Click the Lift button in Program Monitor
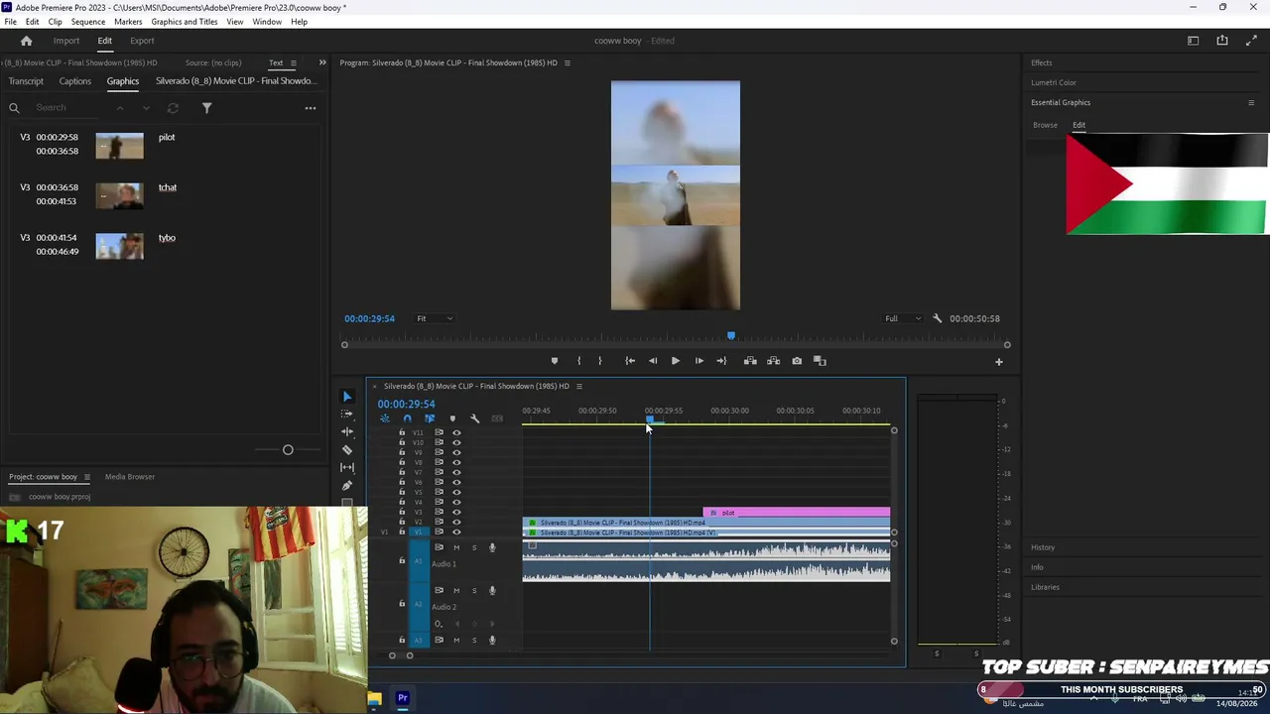The image size is (1270, 714). click(x=750, y=361)
